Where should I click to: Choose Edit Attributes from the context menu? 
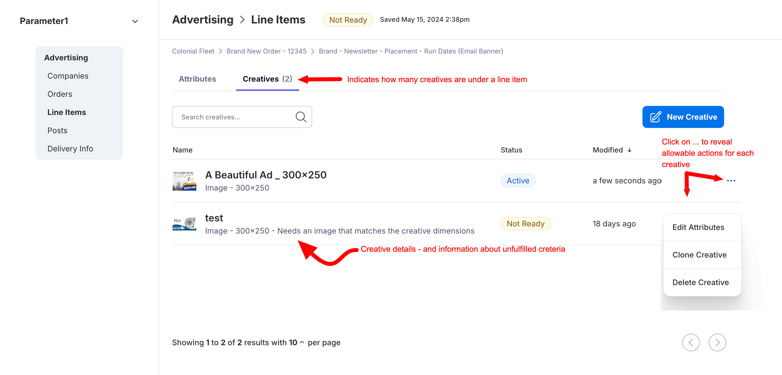[x=698, y=227]
